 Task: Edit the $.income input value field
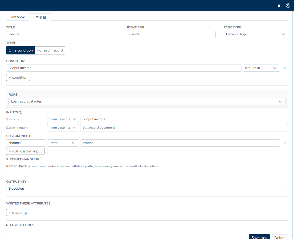pyautogui.click(x=184, y=119)
